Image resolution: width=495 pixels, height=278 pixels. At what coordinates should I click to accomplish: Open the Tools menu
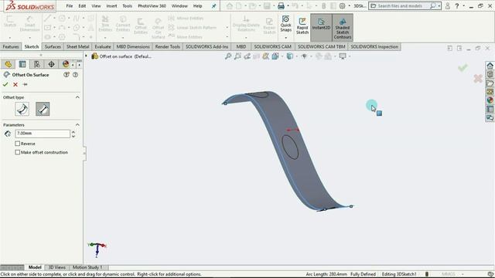[127, 6]
